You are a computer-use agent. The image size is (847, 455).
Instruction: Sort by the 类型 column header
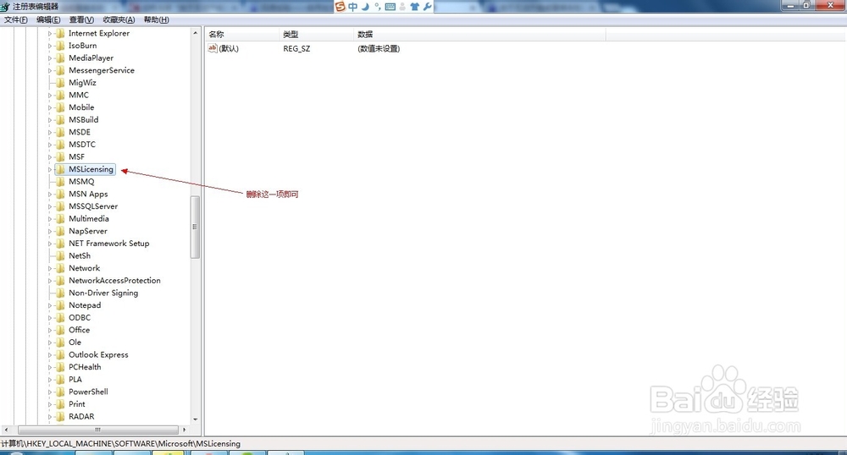pos(317,34)
